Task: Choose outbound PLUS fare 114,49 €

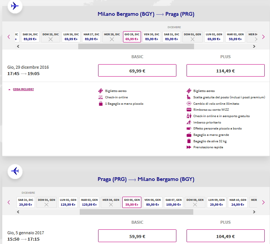Action: point(225,71)
